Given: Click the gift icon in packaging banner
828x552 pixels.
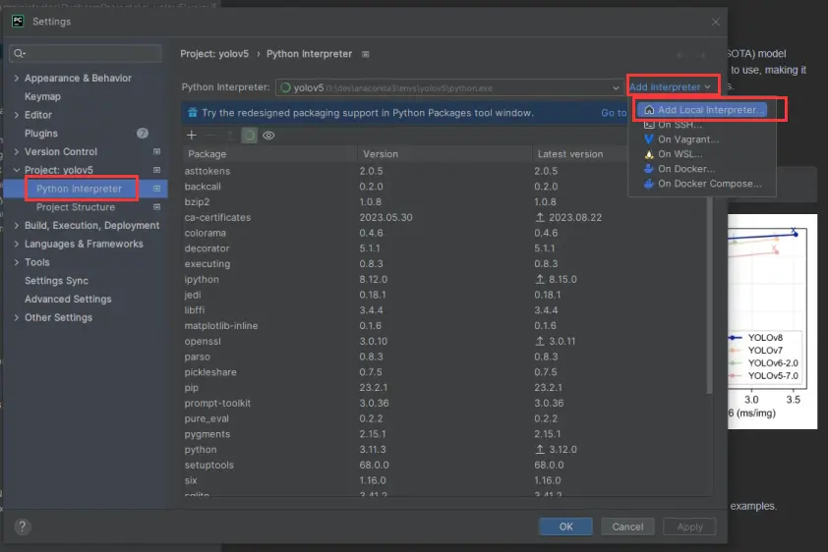Looking at the screenshot, I should (192, 112).
